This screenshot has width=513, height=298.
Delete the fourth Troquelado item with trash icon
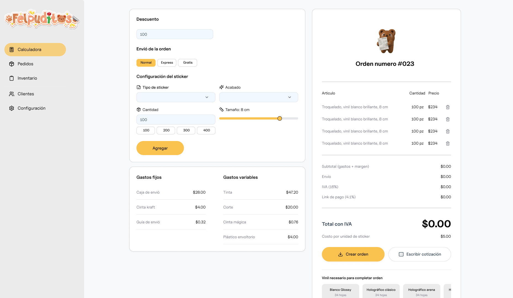(x=448, y=143)
